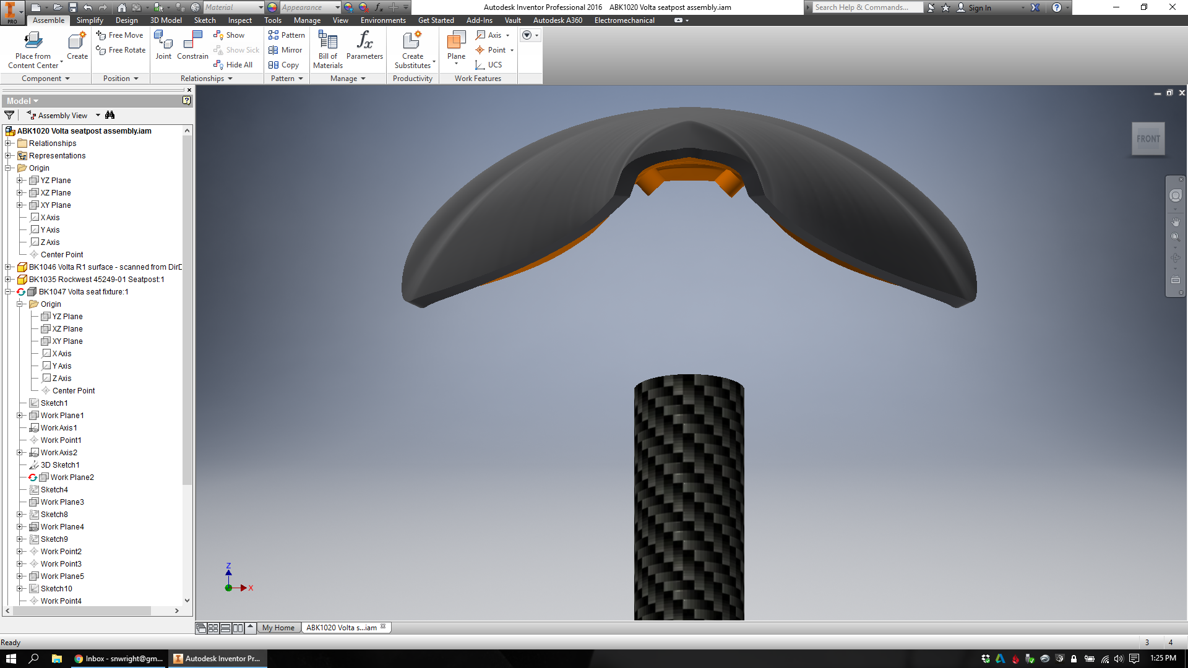
Task: Click Create Substitutes tool
Action: [x=413, y=49]
